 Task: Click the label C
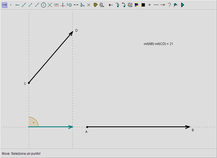25,84
